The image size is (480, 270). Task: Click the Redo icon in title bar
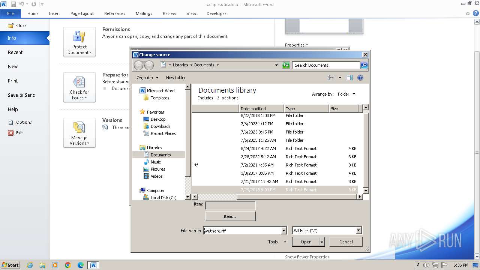[x=34, y=4]
